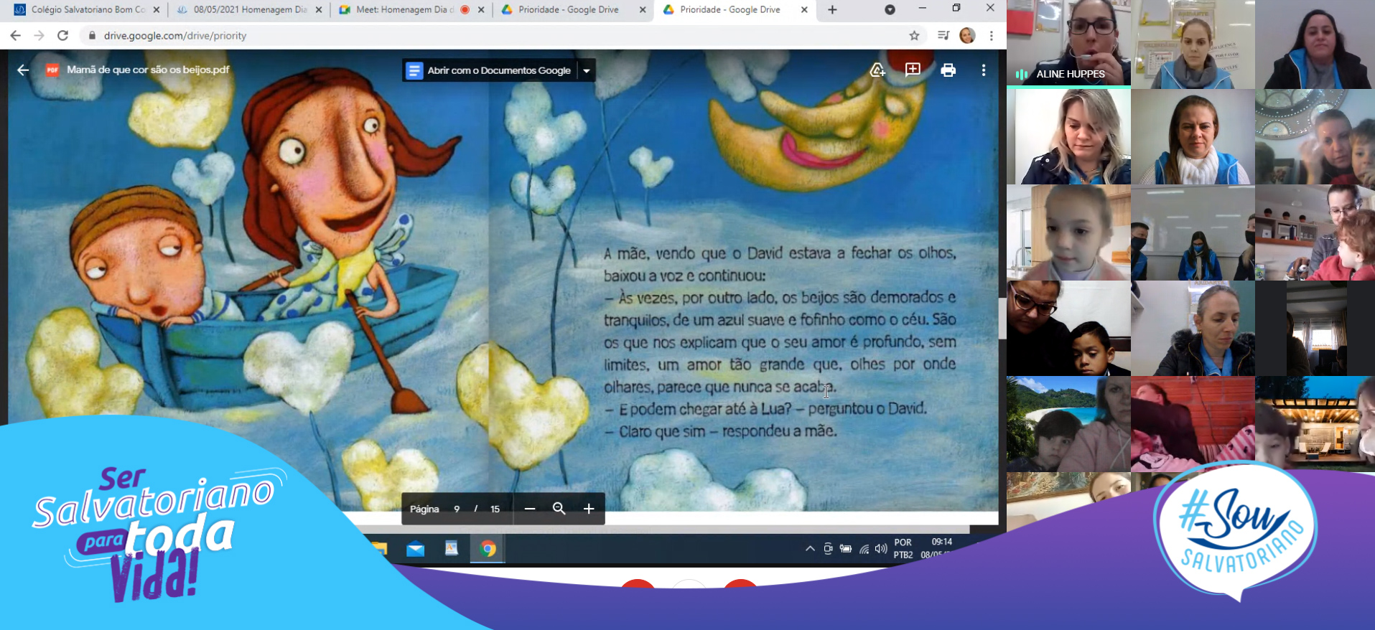
Task: Open File Explorer from the taskbar
Action: coord(378,549)
